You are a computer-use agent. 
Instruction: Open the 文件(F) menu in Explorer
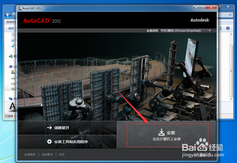tap(11, 22)
